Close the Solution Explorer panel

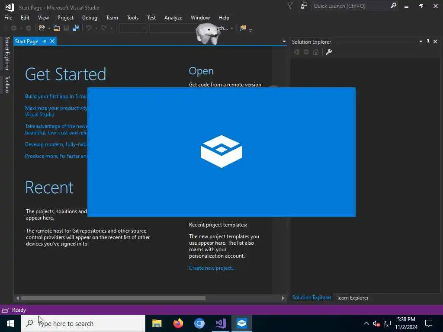435,41
